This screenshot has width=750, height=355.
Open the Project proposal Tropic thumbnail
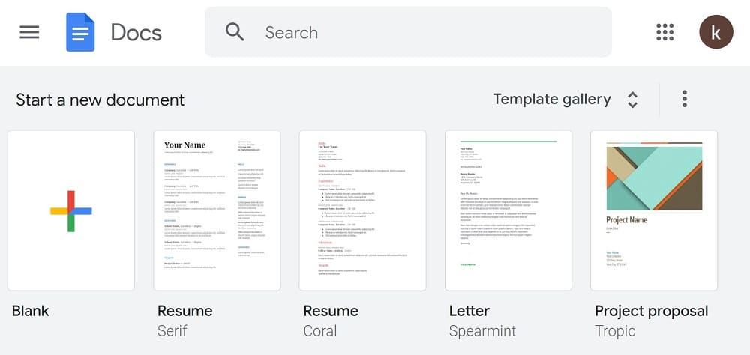[x=654, y=210]
